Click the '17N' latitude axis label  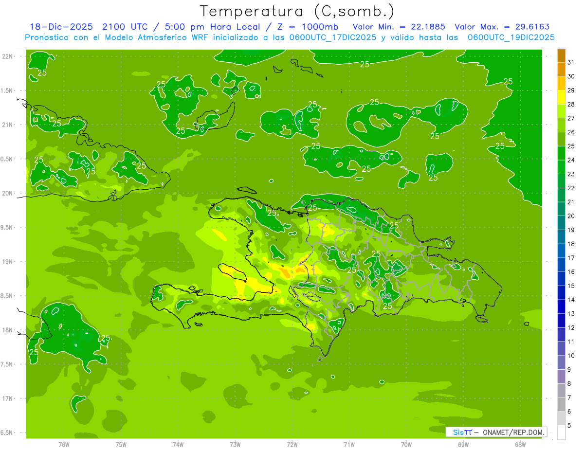pyautogui.click(x=8, y=398)
